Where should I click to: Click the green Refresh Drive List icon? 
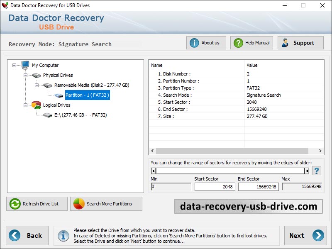(x=14, y=204)
